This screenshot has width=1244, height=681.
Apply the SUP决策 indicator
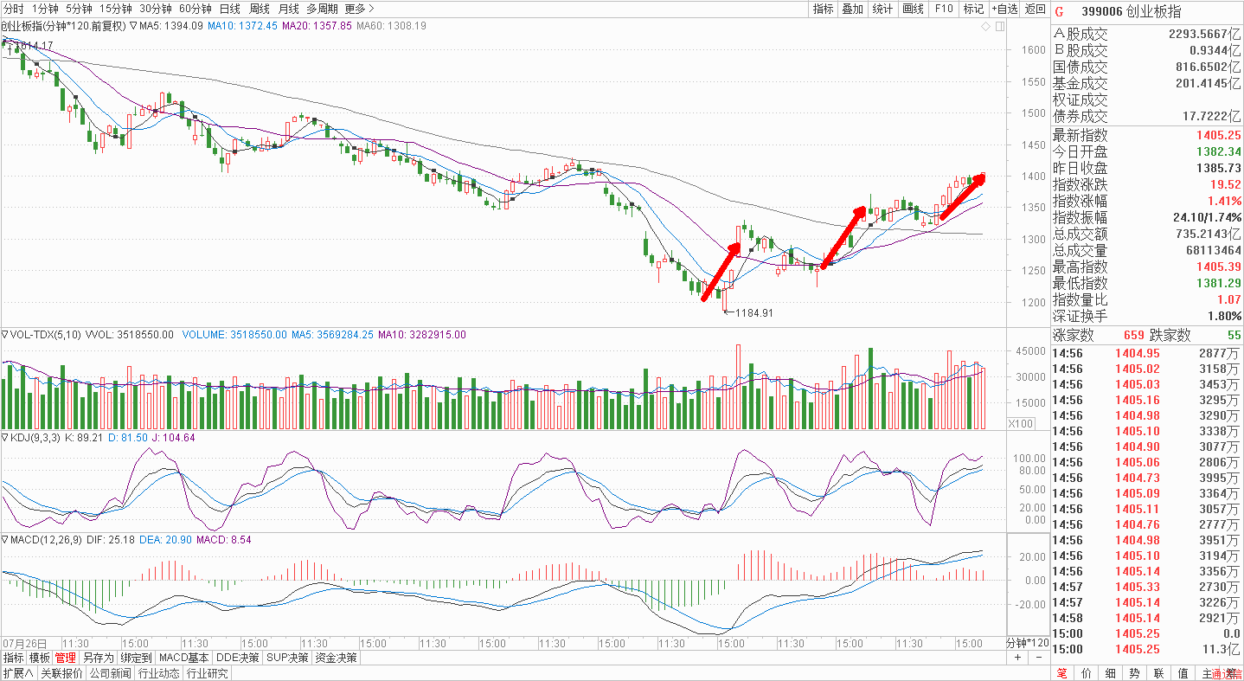287,658
